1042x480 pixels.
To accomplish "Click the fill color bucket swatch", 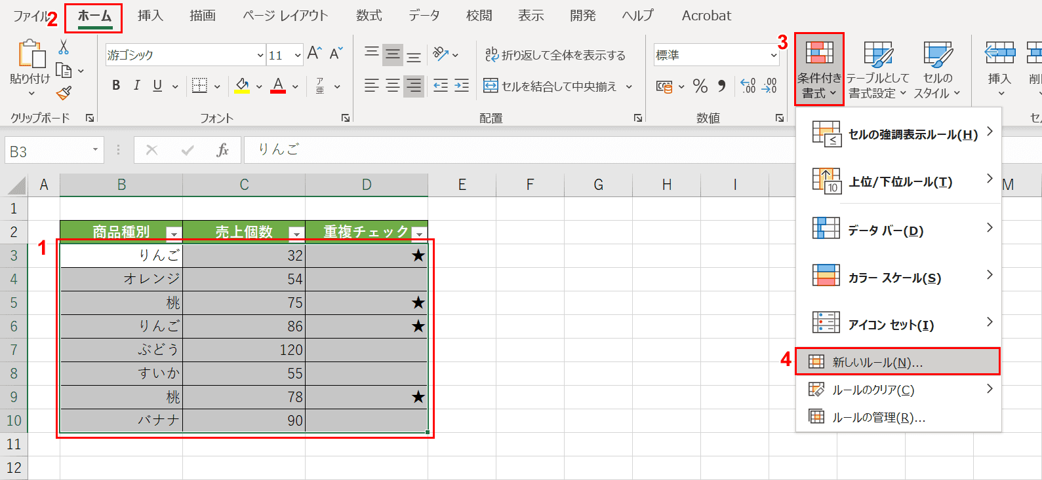I will click(x=242, y=86).
